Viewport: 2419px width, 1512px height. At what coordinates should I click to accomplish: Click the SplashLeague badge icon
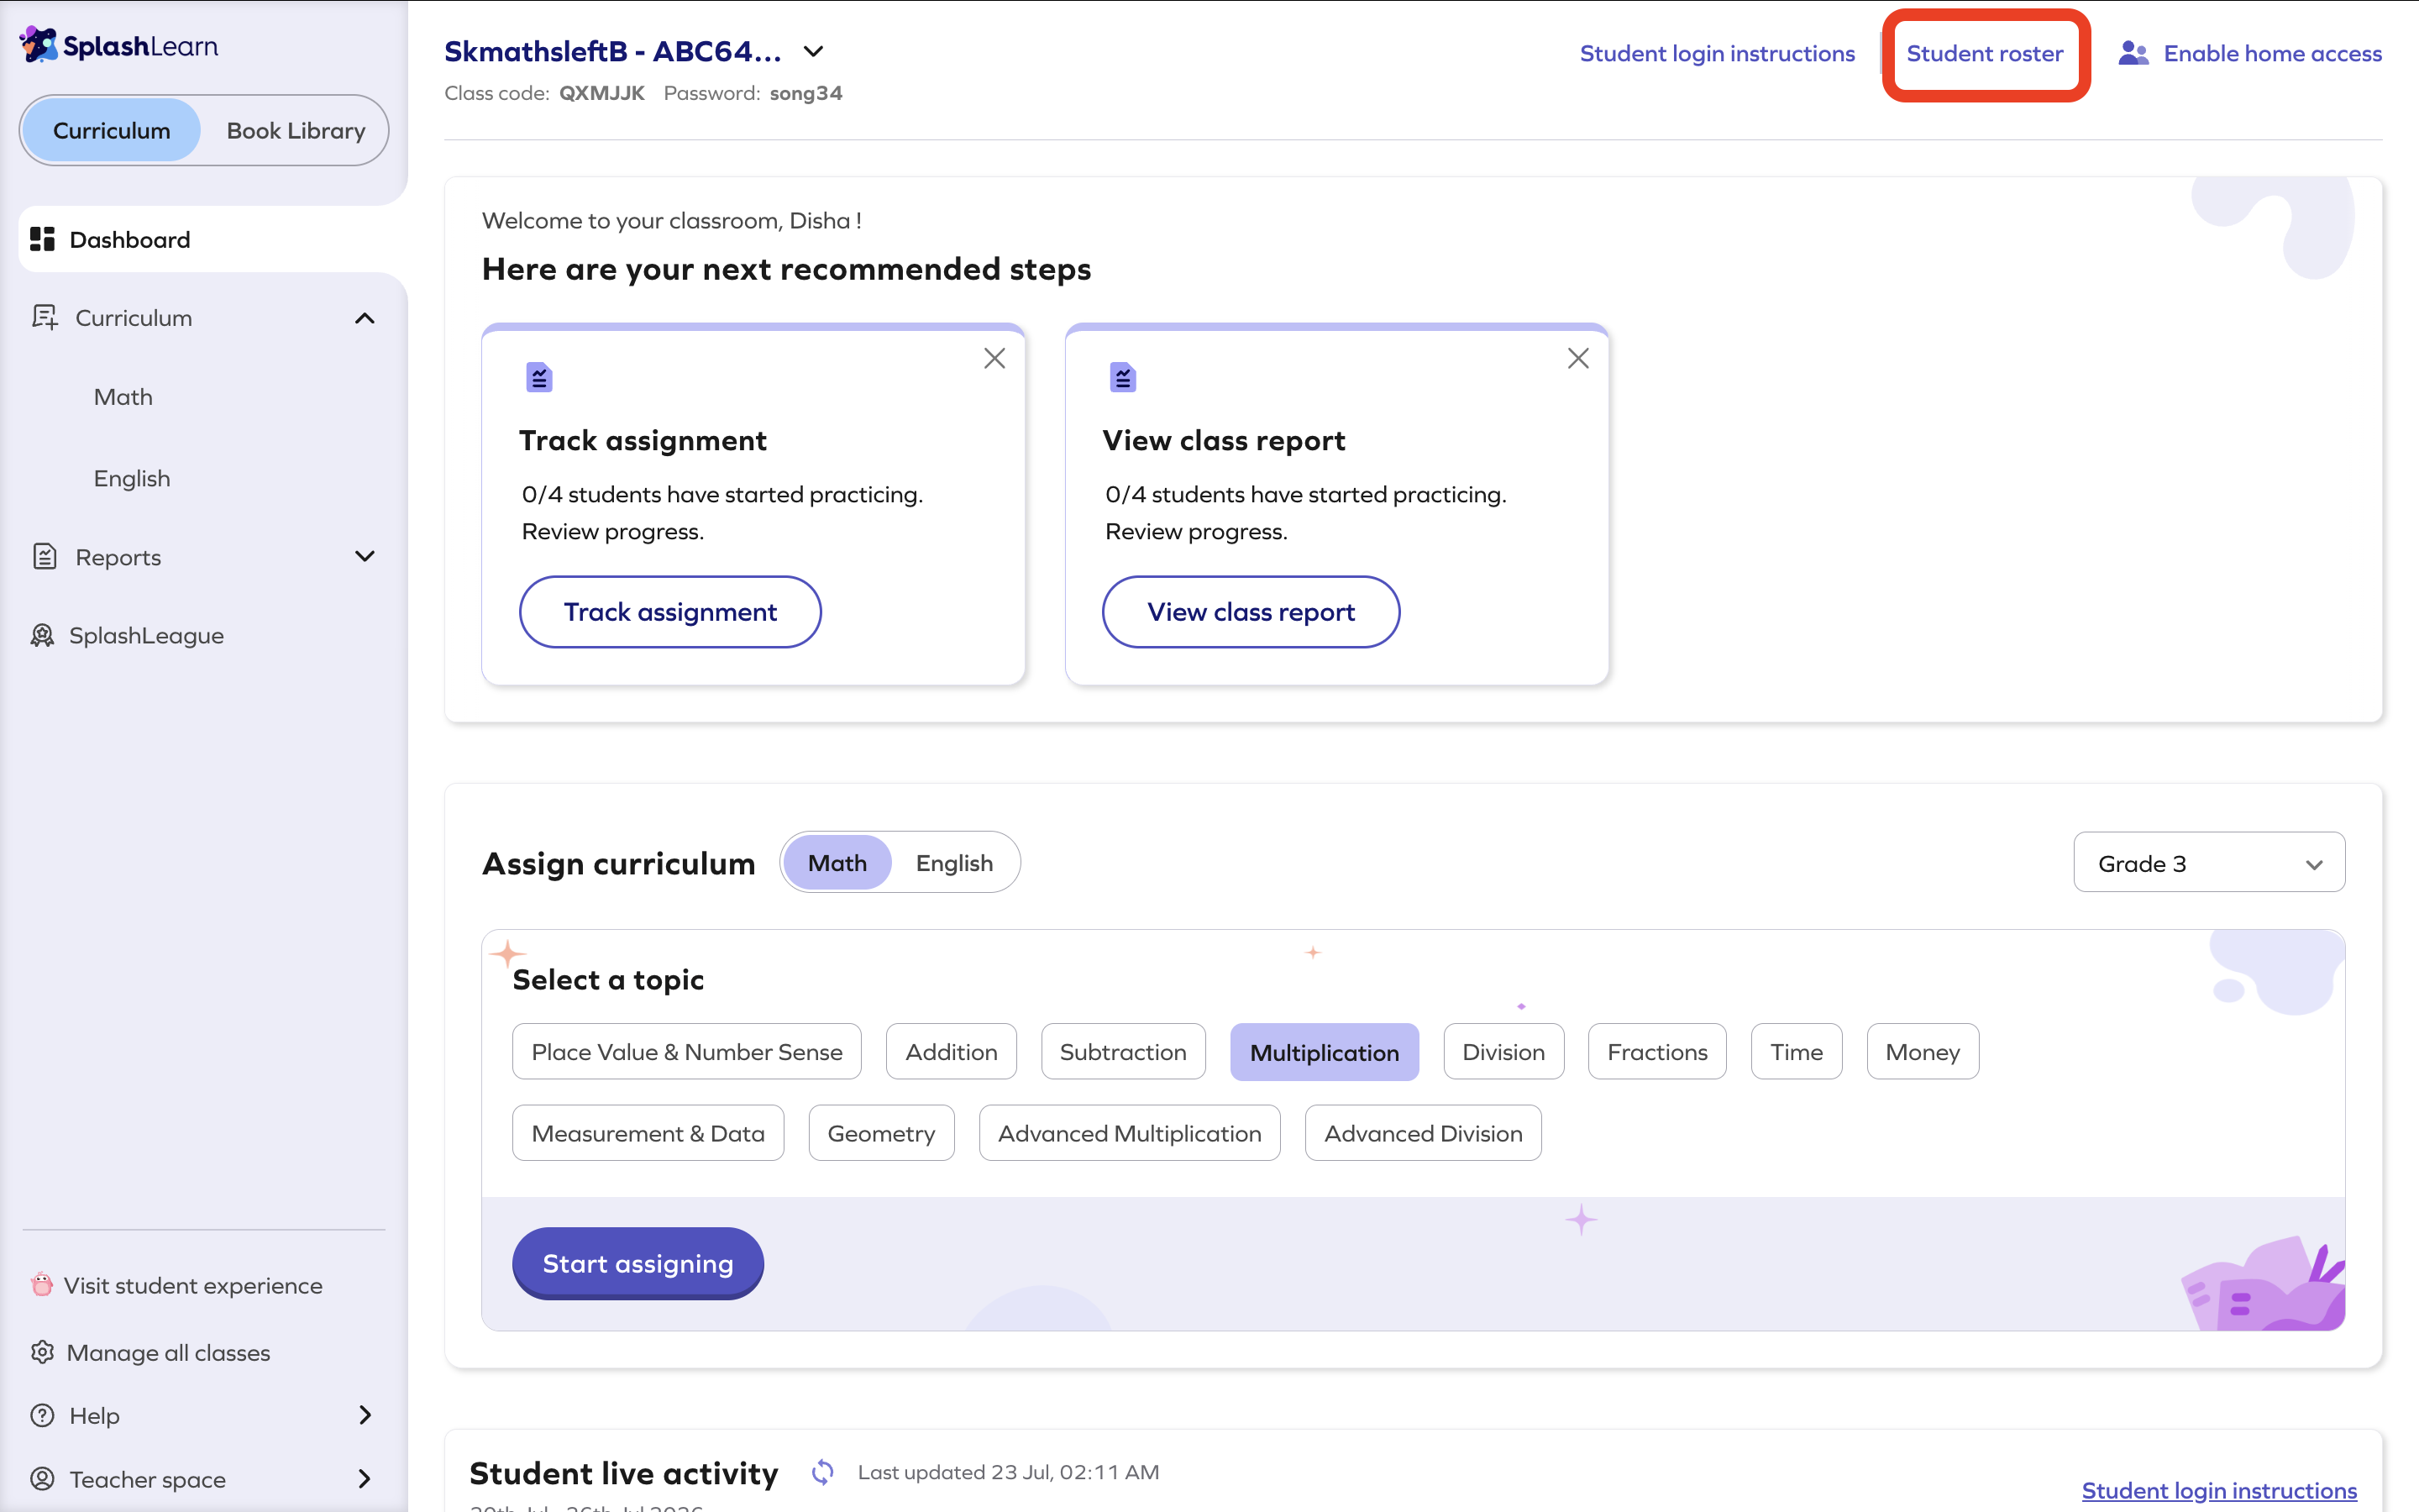[42, 635]
